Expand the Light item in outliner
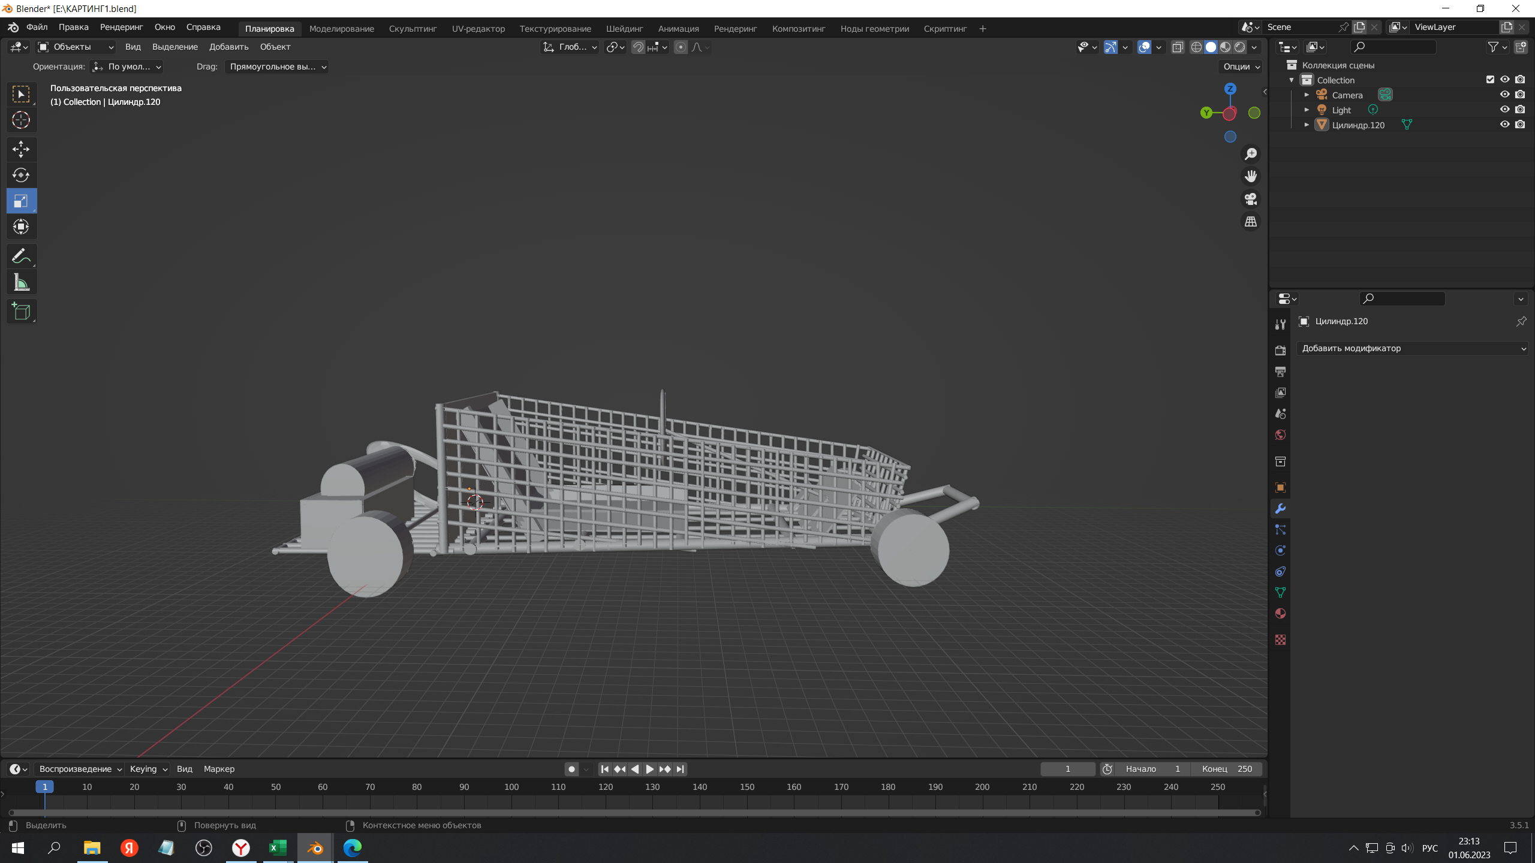This screenshot has height=863, width=1535. [x=1307, y=110]
